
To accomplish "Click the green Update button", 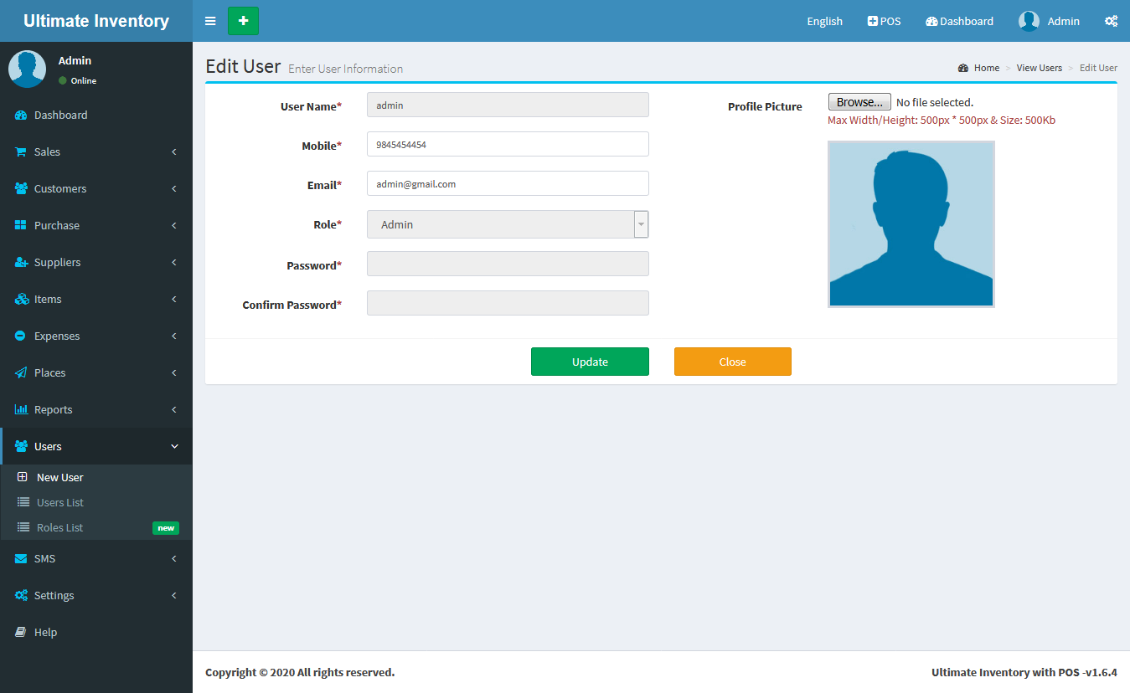I will click(x=590, y=362).
